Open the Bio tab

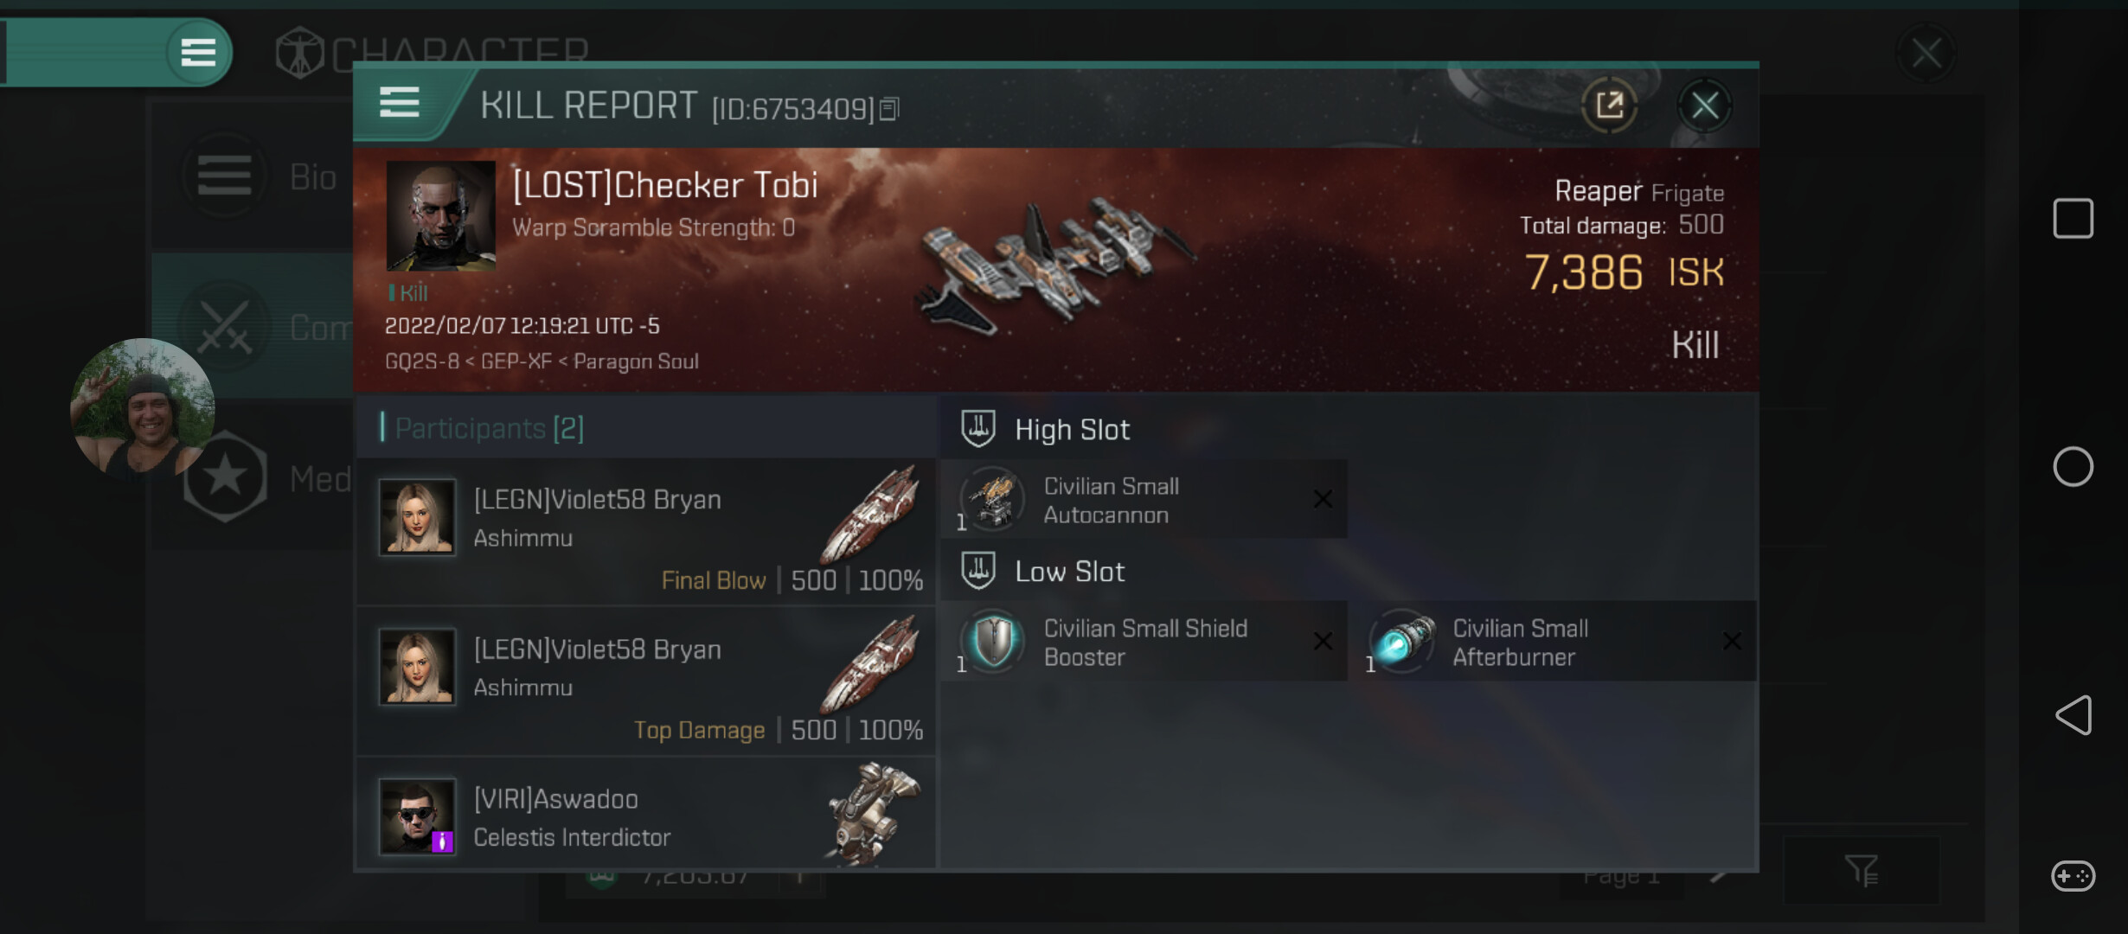260,177
